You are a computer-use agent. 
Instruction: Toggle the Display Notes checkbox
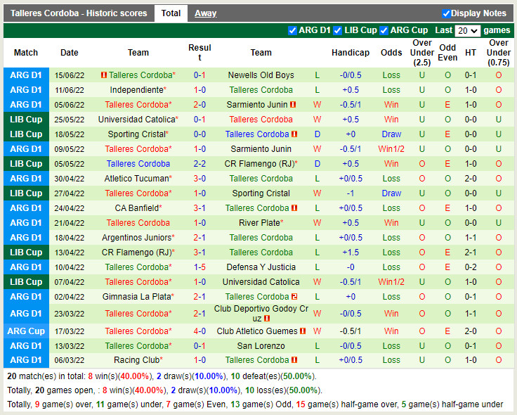pos(446,13)
